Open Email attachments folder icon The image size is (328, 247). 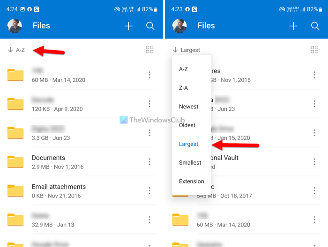click(15, 190)
